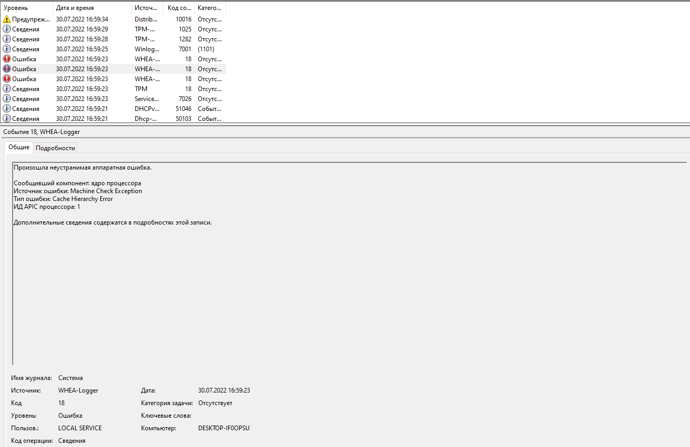Image resolution: width=690 pixels, height=447 pixels.
Task: Click the computer name DESKTOP-IF0OPSU
Action: coord(224,428)
